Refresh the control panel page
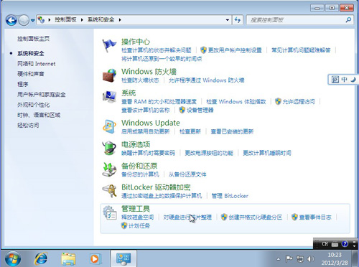 tap(238, 20)
